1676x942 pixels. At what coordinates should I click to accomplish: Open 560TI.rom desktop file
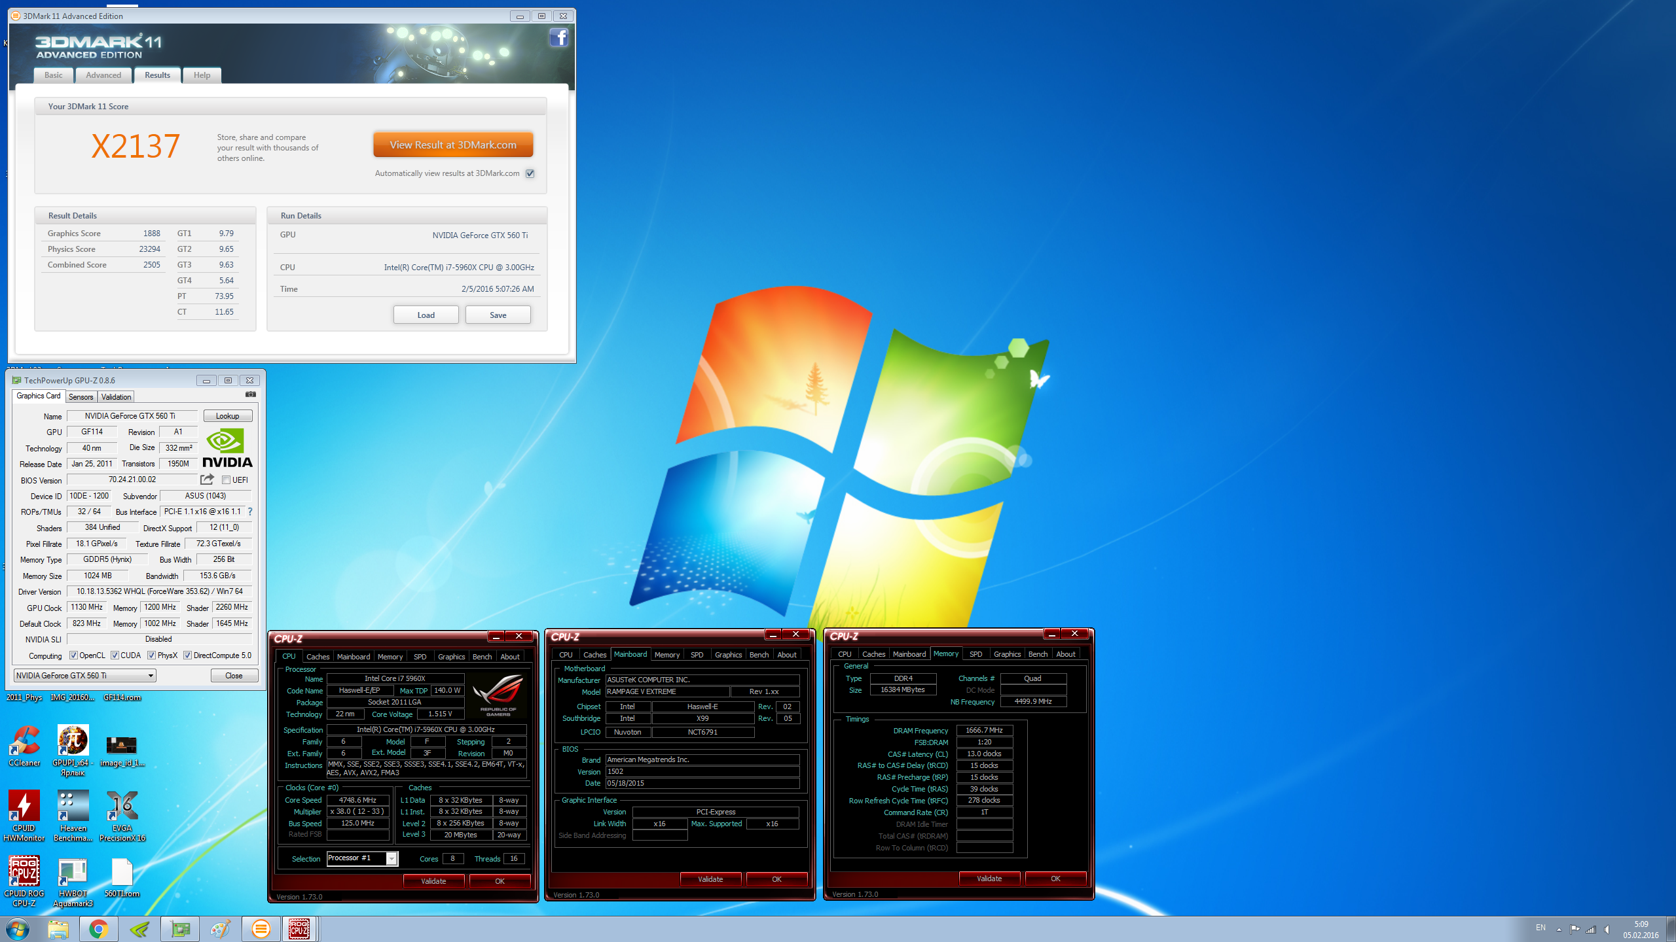pyautogui.click(x=122, y=877)
